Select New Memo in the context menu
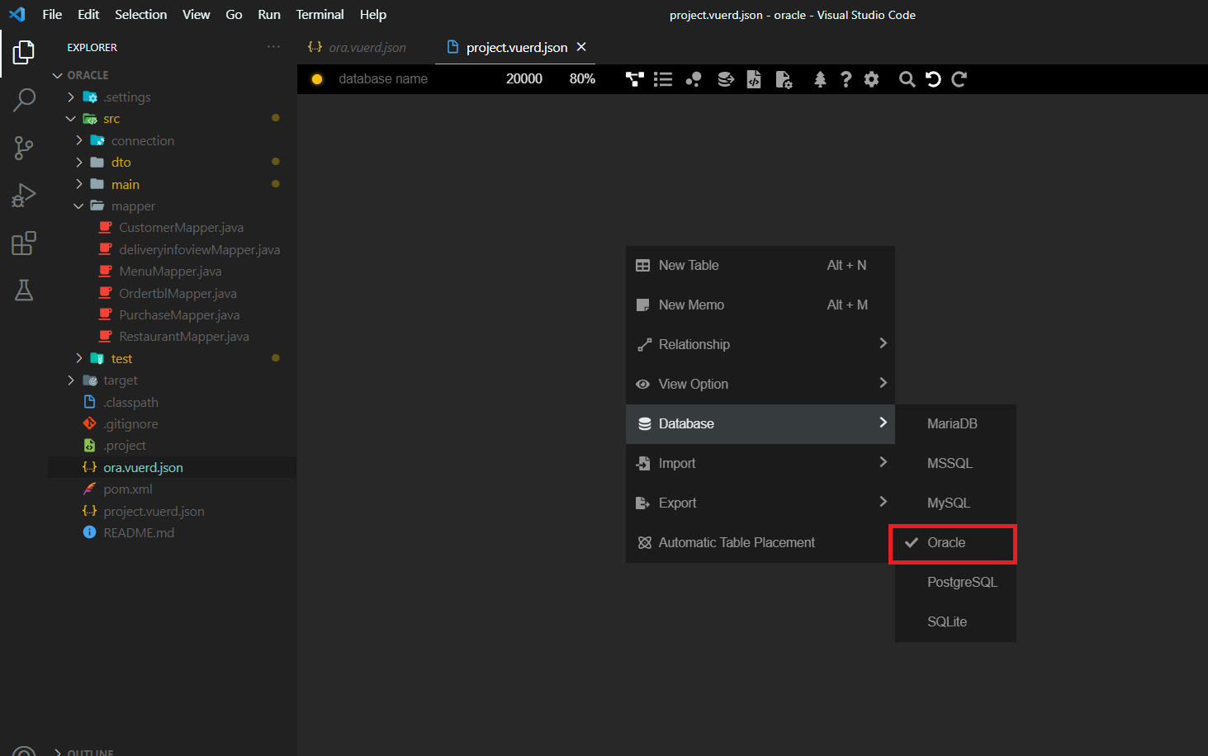The width and height of the screenshot is (1208, 756). pos(760,305)
